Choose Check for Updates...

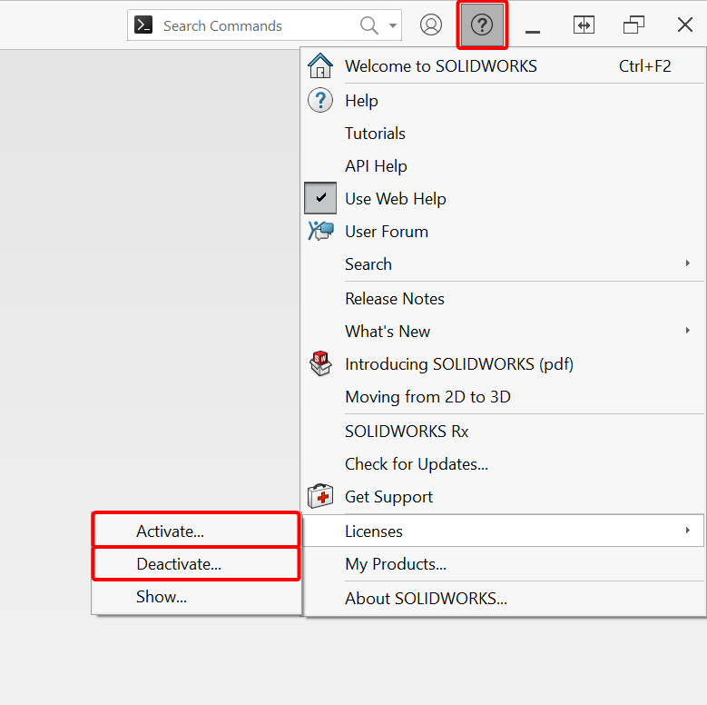click(503, 464)
